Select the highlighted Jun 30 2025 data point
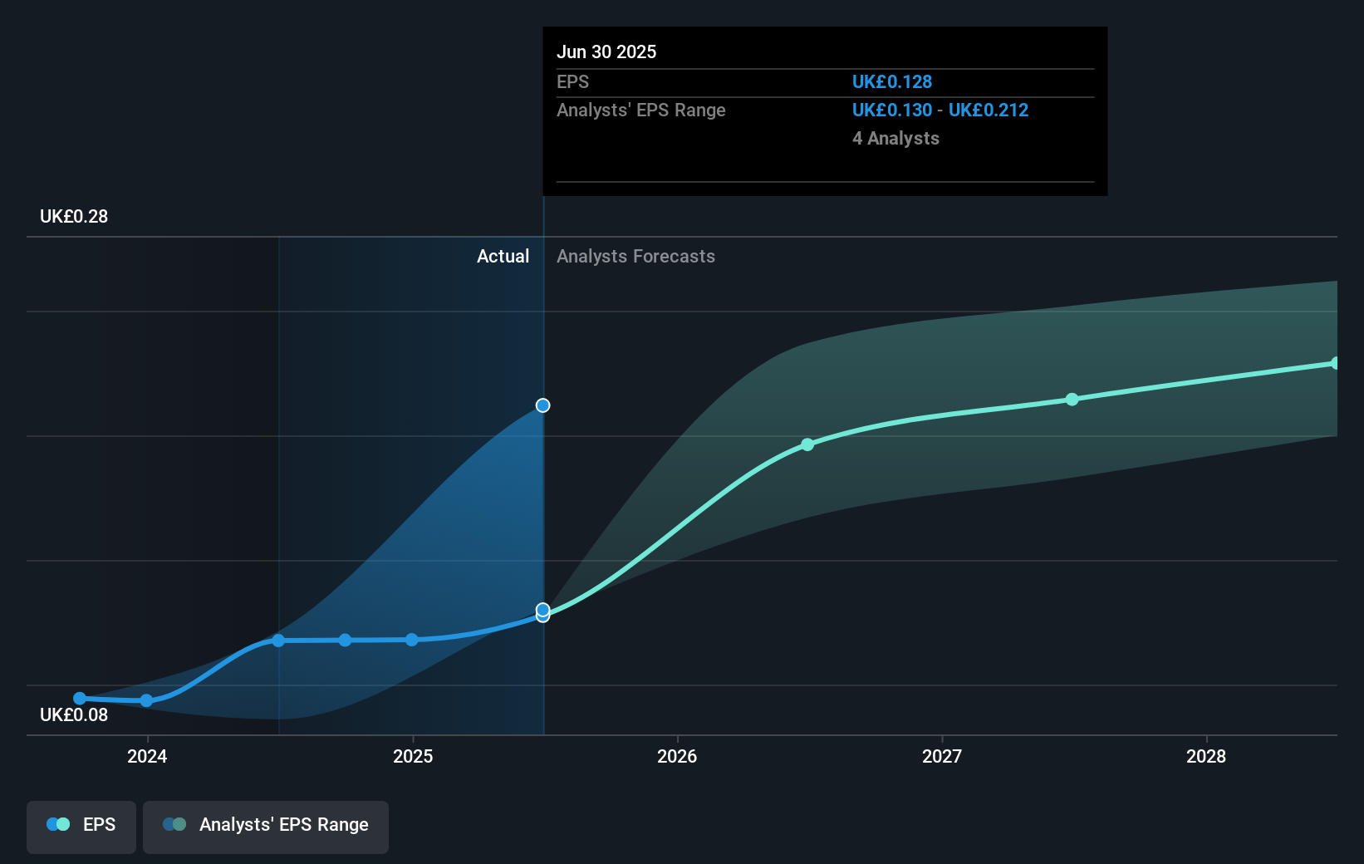 click(542, 405)
